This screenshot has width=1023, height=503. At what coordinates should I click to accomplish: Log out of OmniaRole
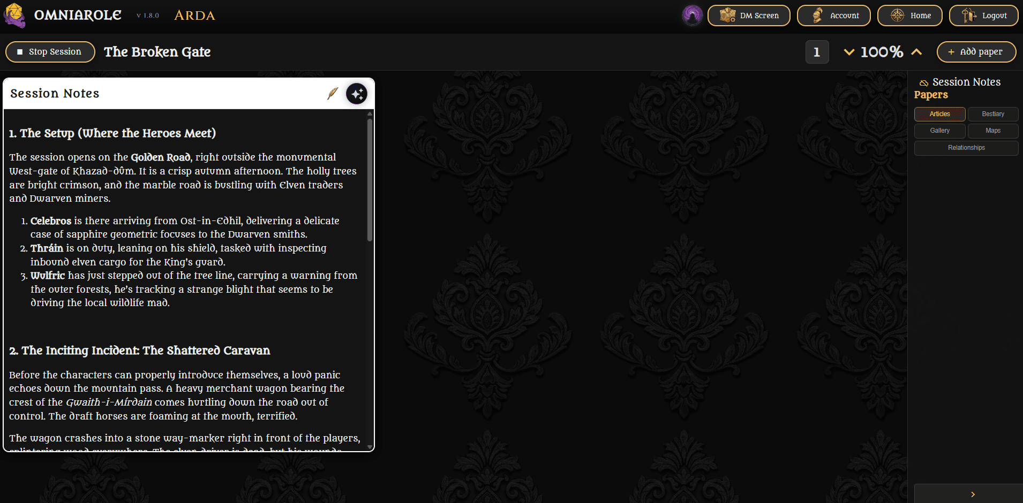point(984,16)
